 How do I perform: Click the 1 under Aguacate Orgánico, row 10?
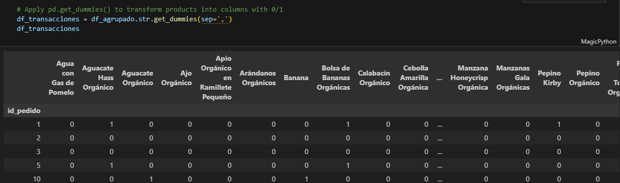pos(151,178)
